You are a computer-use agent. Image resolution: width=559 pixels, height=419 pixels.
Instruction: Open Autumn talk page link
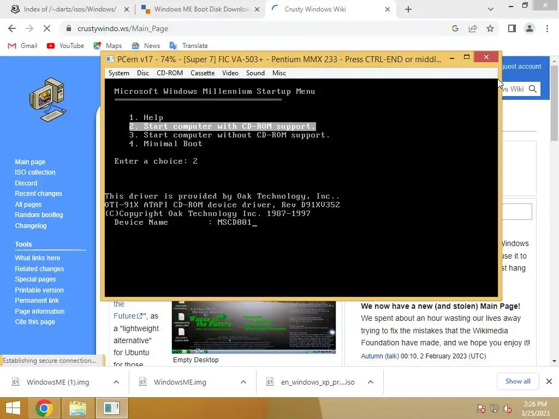[391, 356]
